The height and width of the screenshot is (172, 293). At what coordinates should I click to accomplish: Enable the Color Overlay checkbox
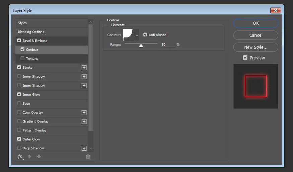coord(19,112)
